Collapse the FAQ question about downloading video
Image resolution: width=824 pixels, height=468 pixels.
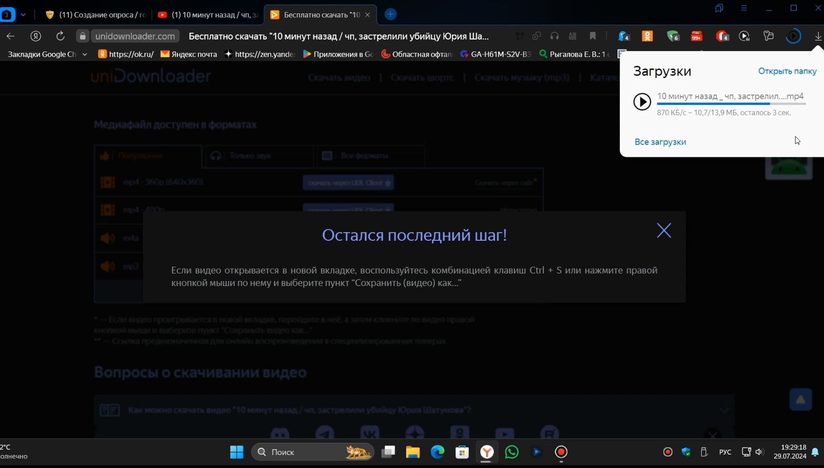724,410
